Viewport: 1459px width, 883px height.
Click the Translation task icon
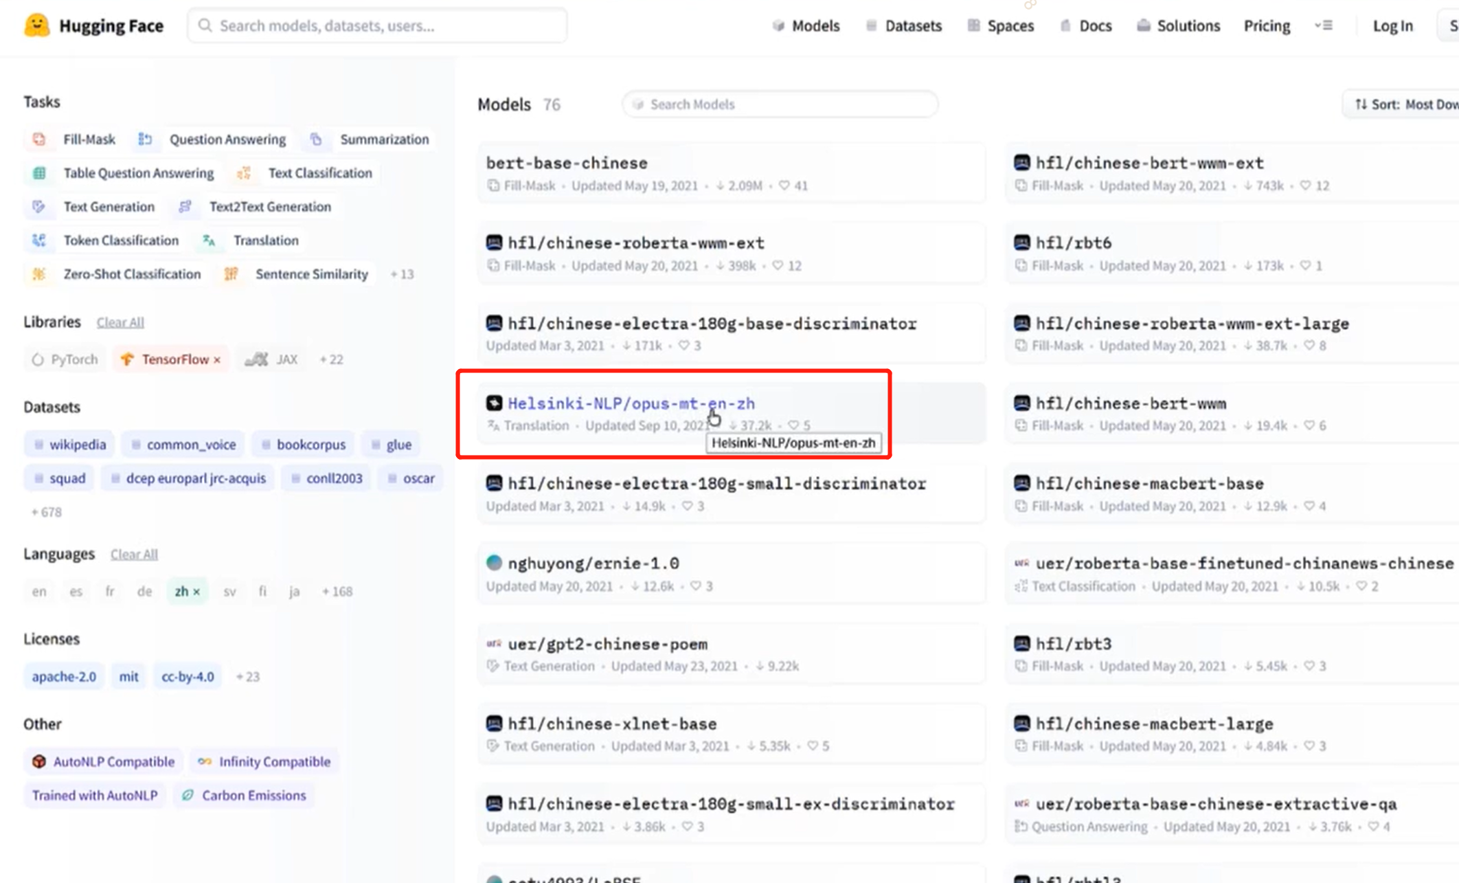(x=209, y=241)
